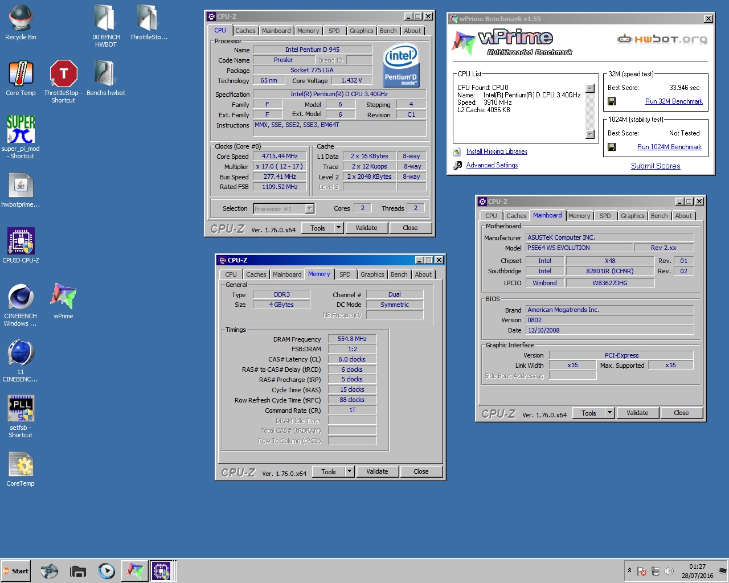Open CPU tab in Mainboard CPU-Z window
This screenshot has width=729, height=583.
coord(491,216)
